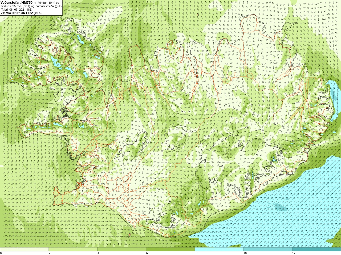Click the 'IT: þri. 06. 07. 2021 18Z' line
341x255 pixels.
[x=16, y=10]
